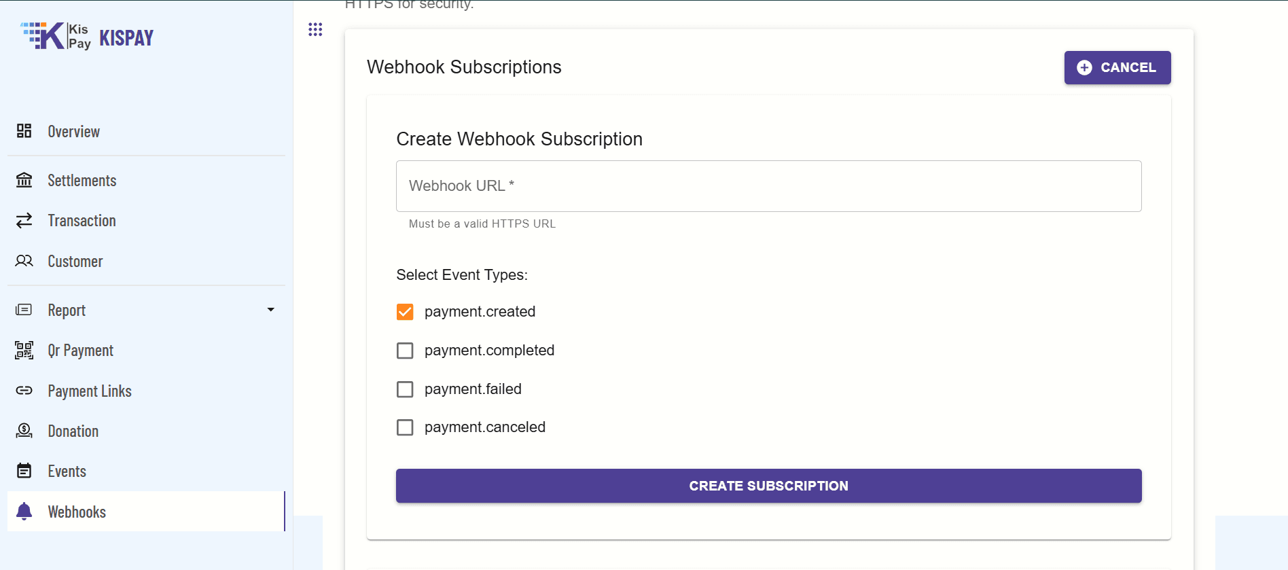Enable the payment.completed event

click(x=405, y=350)
